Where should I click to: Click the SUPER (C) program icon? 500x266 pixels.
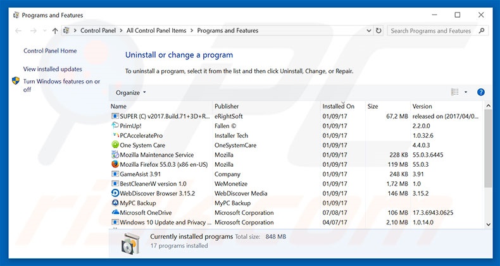115,116
